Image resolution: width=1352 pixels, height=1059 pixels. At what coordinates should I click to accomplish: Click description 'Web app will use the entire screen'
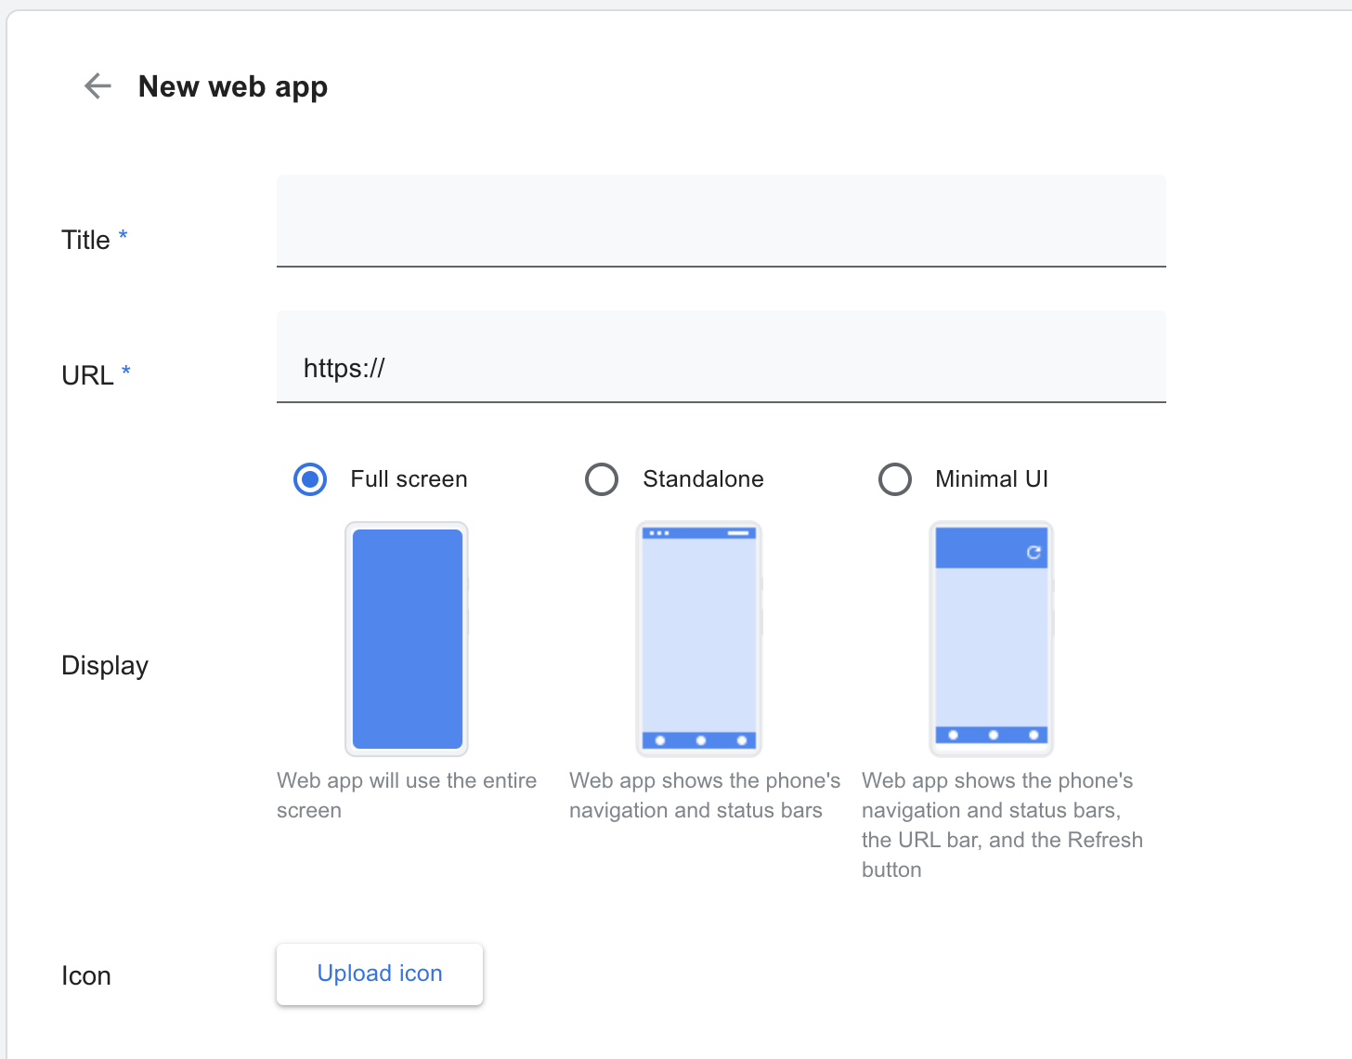407,795
